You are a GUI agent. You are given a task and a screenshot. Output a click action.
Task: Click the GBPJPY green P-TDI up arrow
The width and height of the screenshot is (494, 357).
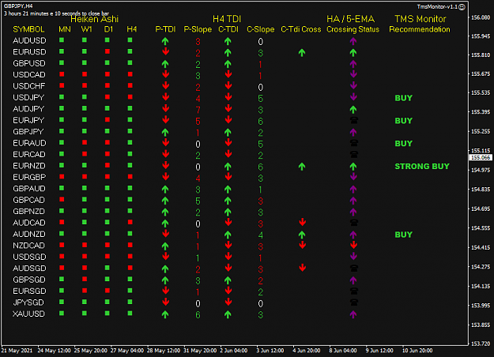(x=165, y=132)
